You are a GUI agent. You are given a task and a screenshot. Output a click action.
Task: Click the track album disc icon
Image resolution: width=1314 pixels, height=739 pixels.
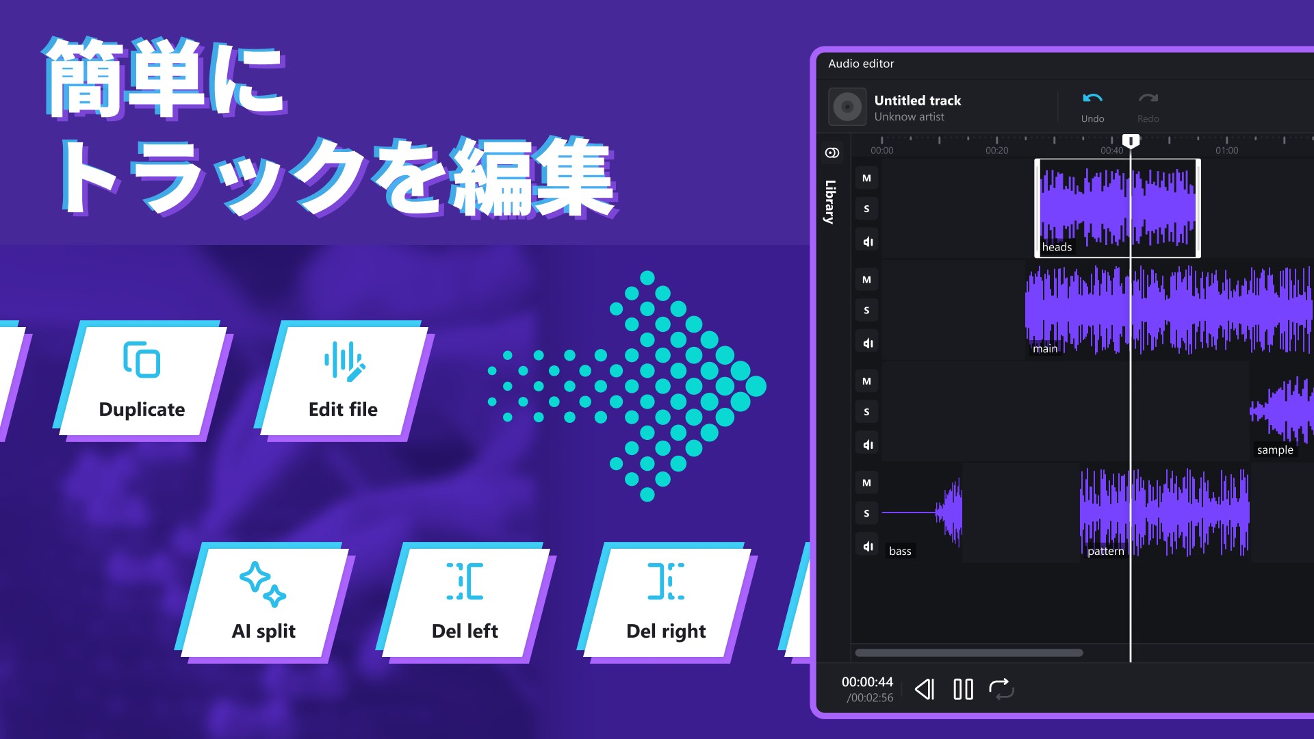[x=847, y=107]
